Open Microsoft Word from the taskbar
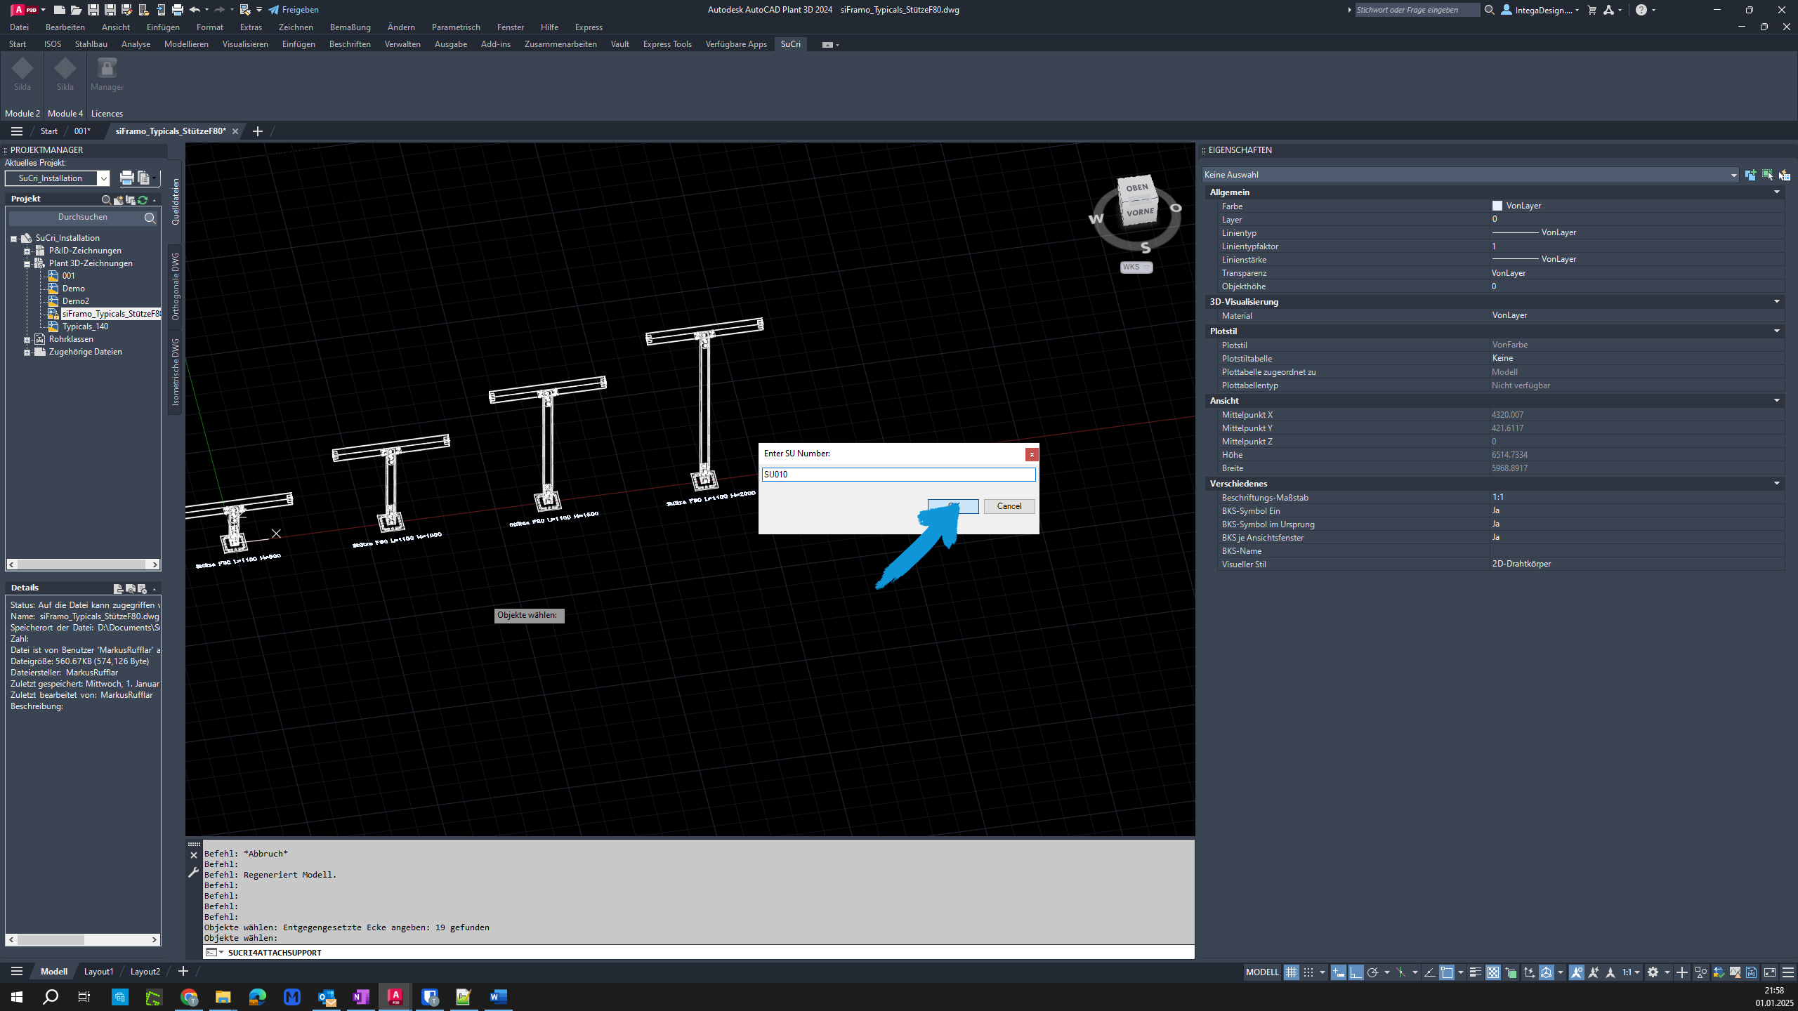Viewport: 1798px width, 1011px height. tap(498, 996)
